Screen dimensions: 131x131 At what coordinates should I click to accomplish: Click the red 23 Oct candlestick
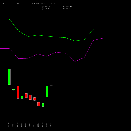point(39,104)
